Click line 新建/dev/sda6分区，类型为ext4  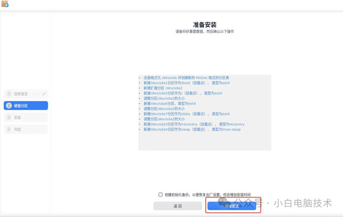170,104
